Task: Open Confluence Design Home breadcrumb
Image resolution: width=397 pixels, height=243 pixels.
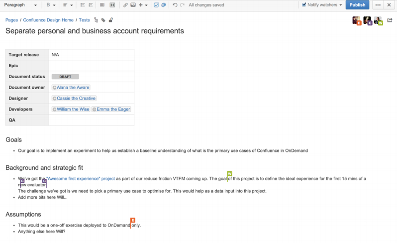Action: [x=48, y=20]
